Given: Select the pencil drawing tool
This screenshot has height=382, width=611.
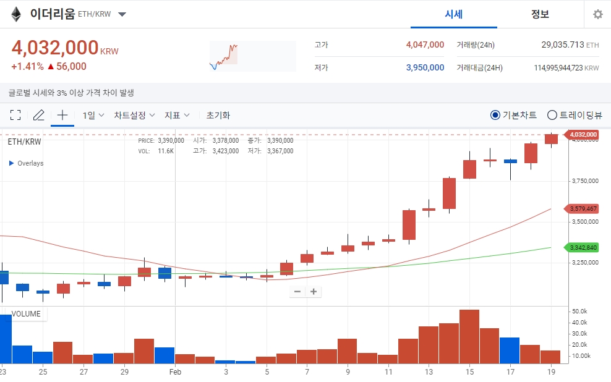Looking at the screenshot, I should (x=38, y=115).
